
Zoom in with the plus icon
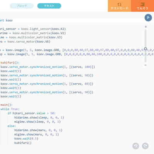click(x=146, y=27)
